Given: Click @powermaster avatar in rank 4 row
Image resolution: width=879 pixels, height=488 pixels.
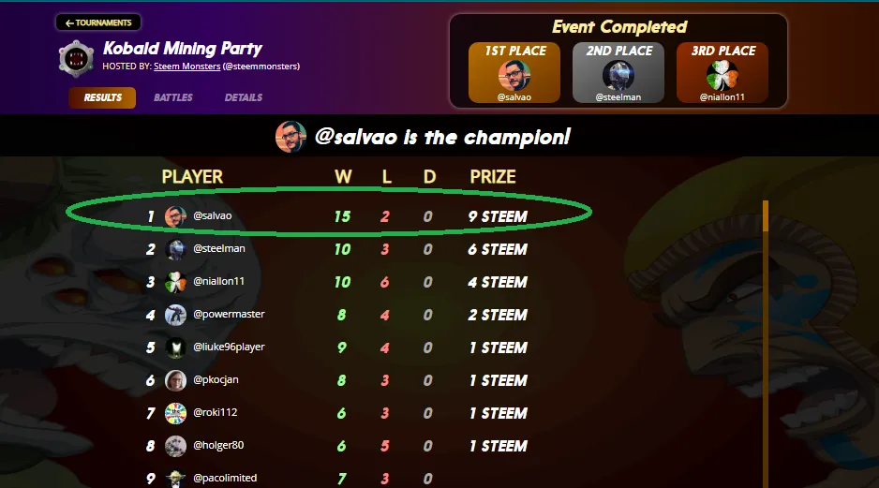Looking at the screenshot, I should pyautogui.click(x=175, y=315).
